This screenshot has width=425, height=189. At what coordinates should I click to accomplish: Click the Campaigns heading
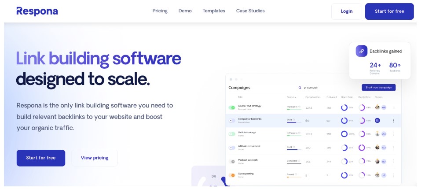click(x=239, y=88)
